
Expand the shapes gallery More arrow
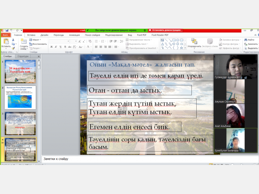tap(185, 48)
